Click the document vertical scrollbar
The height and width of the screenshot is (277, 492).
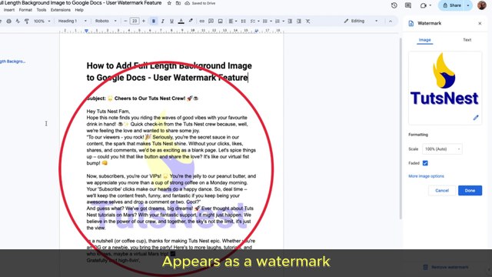point(400,128)
